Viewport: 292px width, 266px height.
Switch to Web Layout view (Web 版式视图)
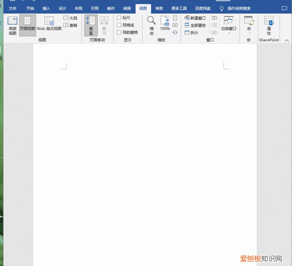(x=49, y=24)
